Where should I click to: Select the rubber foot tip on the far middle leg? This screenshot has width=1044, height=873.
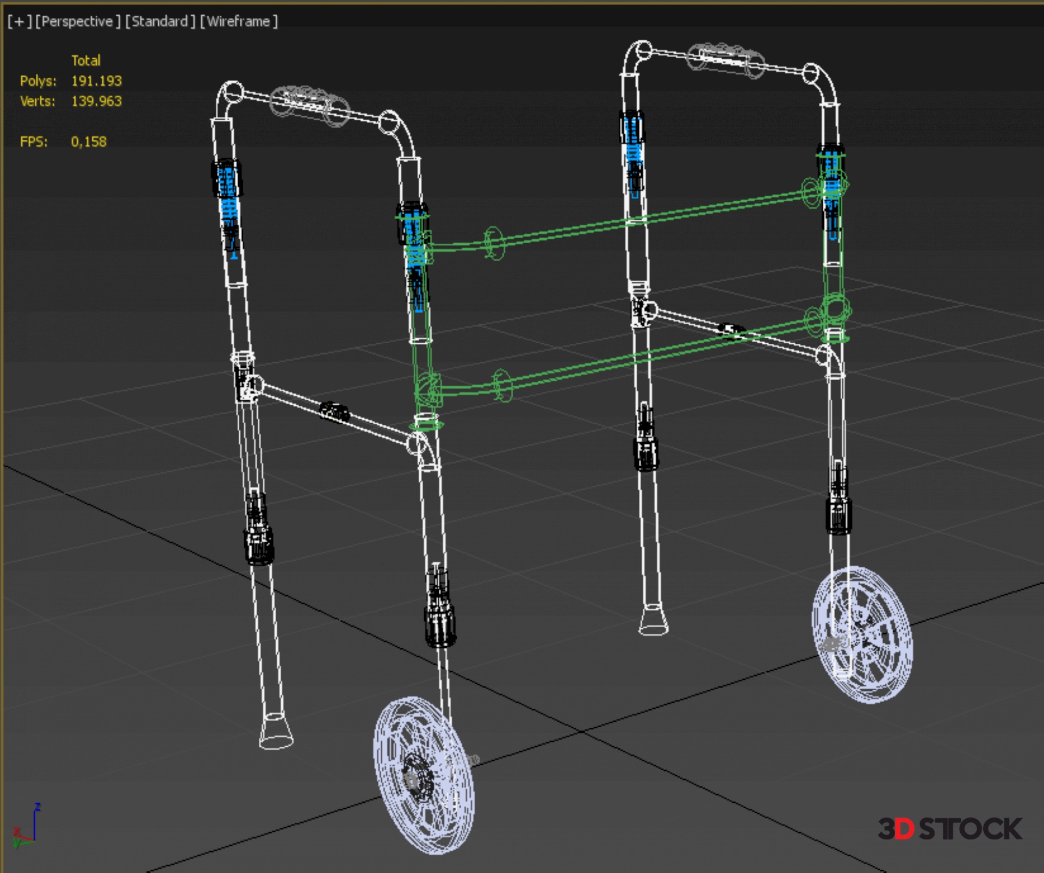pyautogui.click(x=652, y=620)
